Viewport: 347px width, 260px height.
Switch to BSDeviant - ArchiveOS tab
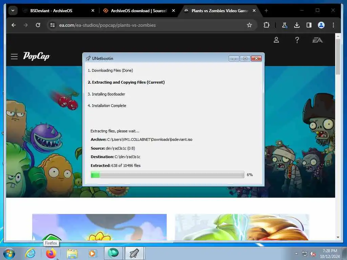[52, 10]
